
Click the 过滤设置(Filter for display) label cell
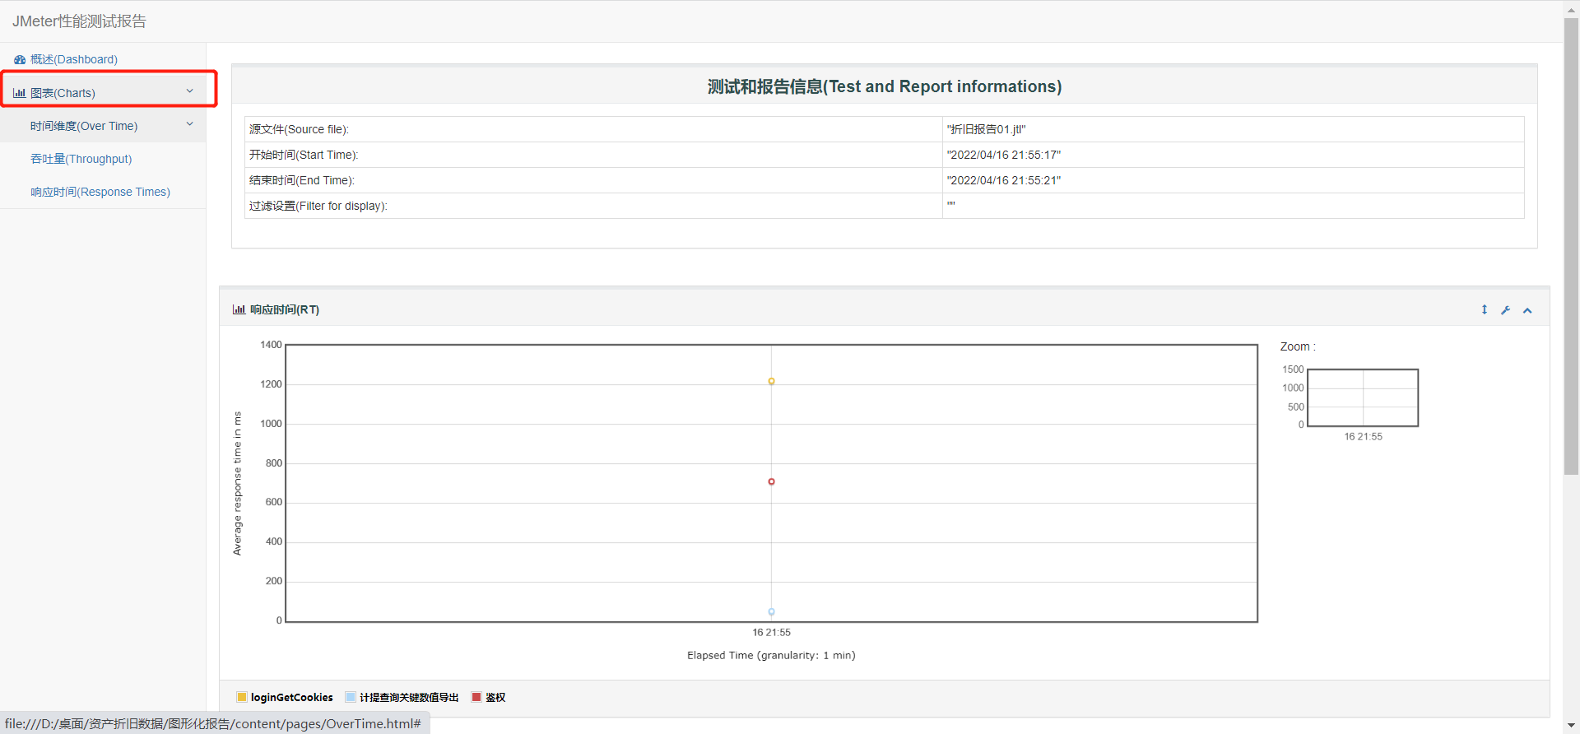point(593,206)
